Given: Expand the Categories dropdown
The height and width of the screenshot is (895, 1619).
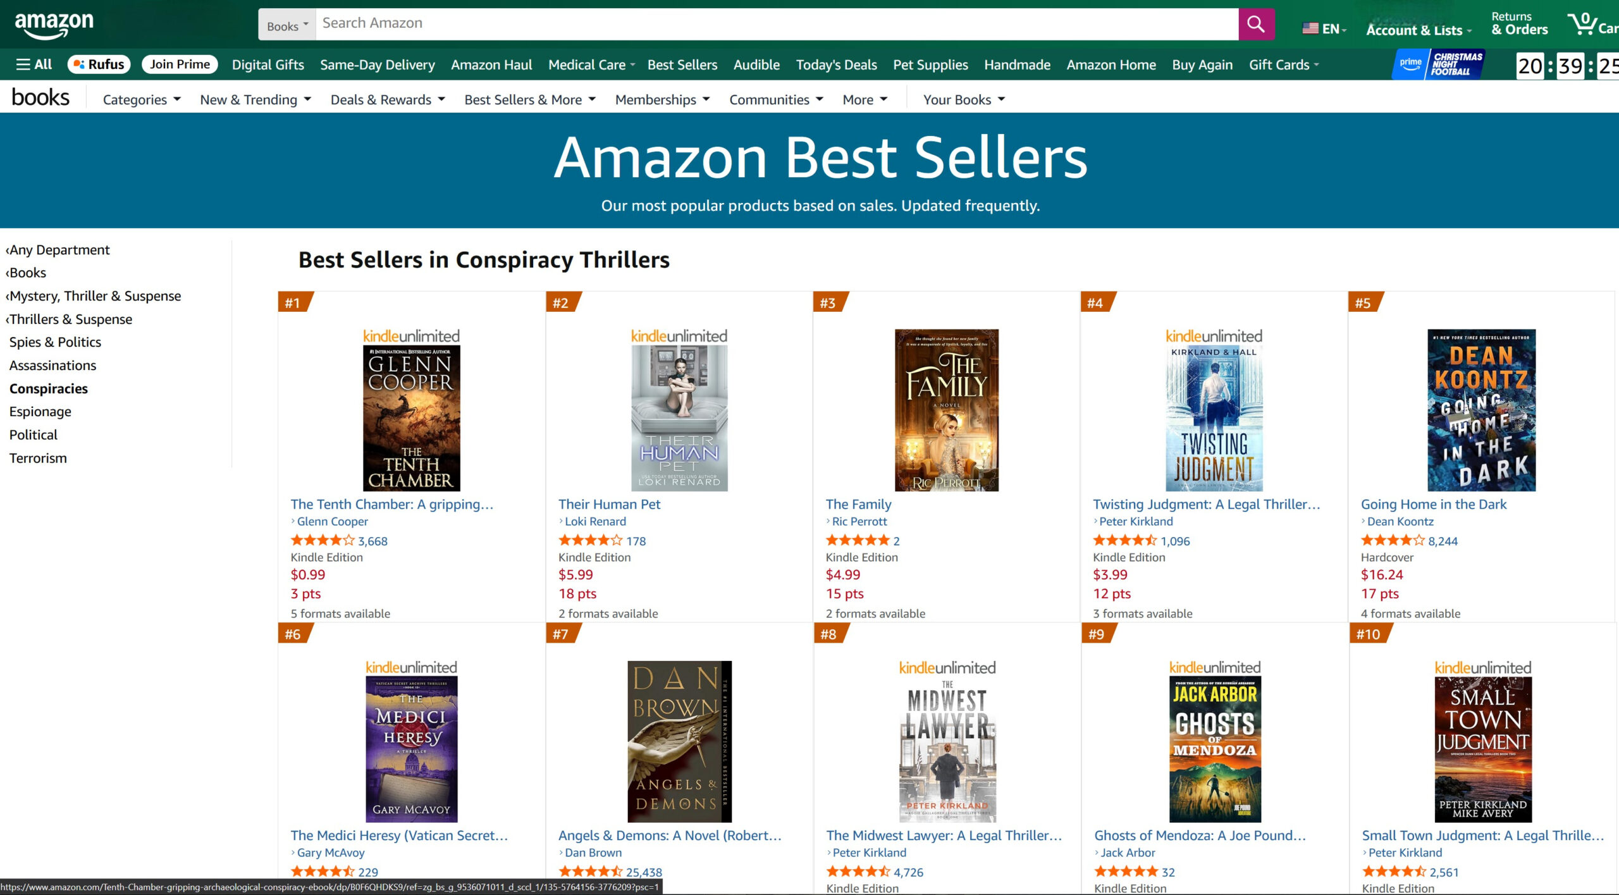Looking at the screenshot, I should [x=140, y=99].
